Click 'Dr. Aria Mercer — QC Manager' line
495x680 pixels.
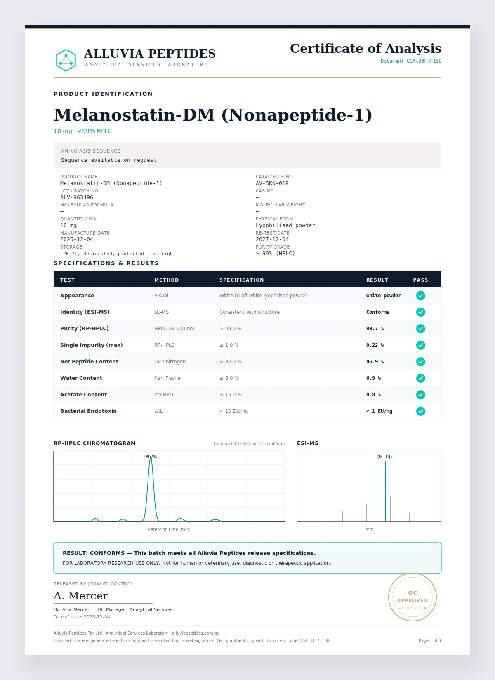(x=113, y=609)
